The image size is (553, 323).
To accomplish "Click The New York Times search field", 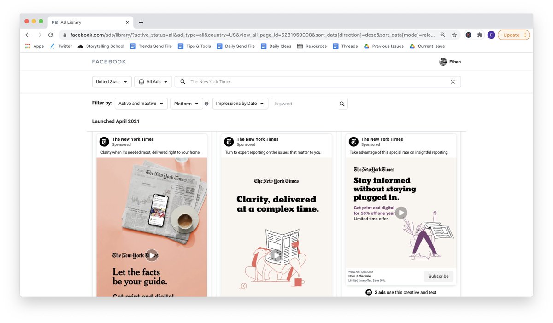I will click(318, 81).
